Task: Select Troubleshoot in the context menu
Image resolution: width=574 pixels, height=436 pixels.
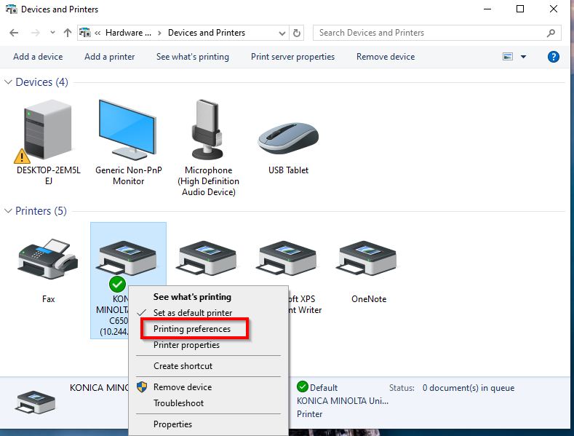Action: click(178, 403)
